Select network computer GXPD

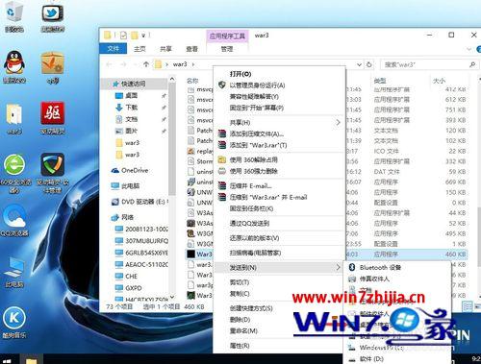(x=134, y=288)
